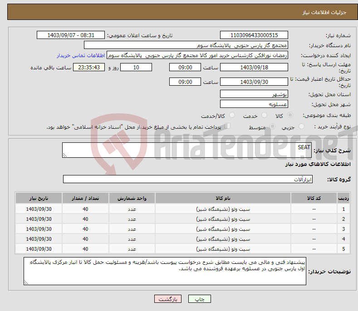
Task: Click the بازگشت (back) button
Action: pyautogui.click(x=168, y=299)
